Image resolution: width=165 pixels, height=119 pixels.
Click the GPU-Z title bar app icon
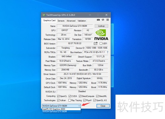[x=44, y=15]
